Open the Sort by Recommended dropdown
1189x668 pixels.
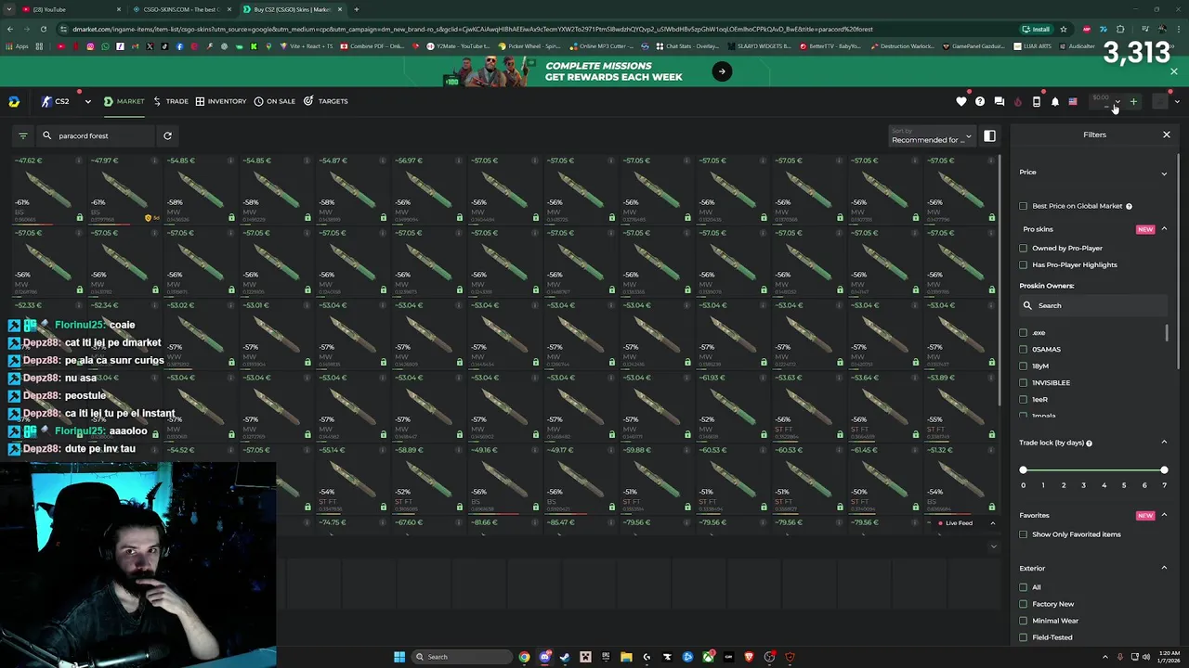pyautogui.click(x=931, y=136)
